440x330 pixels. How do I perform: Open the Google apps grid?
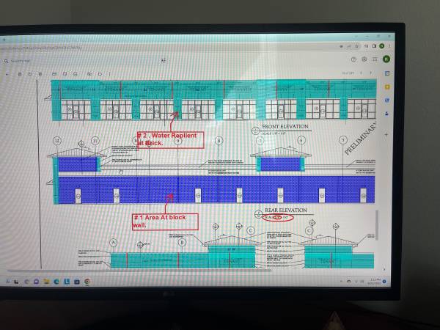click(375, 59)
